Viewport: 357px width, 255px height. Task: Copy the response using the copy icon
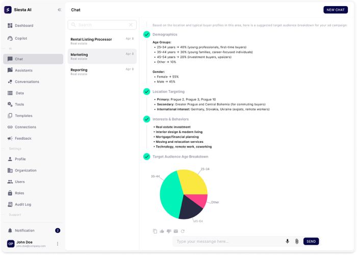click(155, 231)
